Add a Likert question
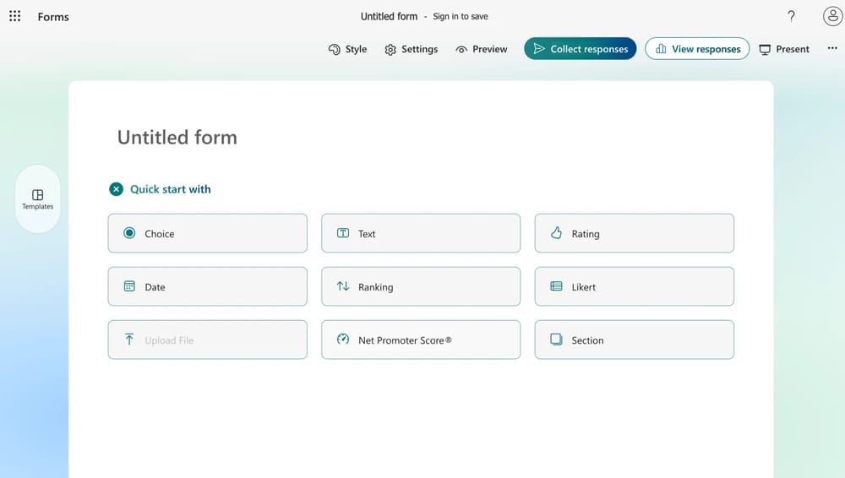 pyautogui.click(x=634, y=286)
